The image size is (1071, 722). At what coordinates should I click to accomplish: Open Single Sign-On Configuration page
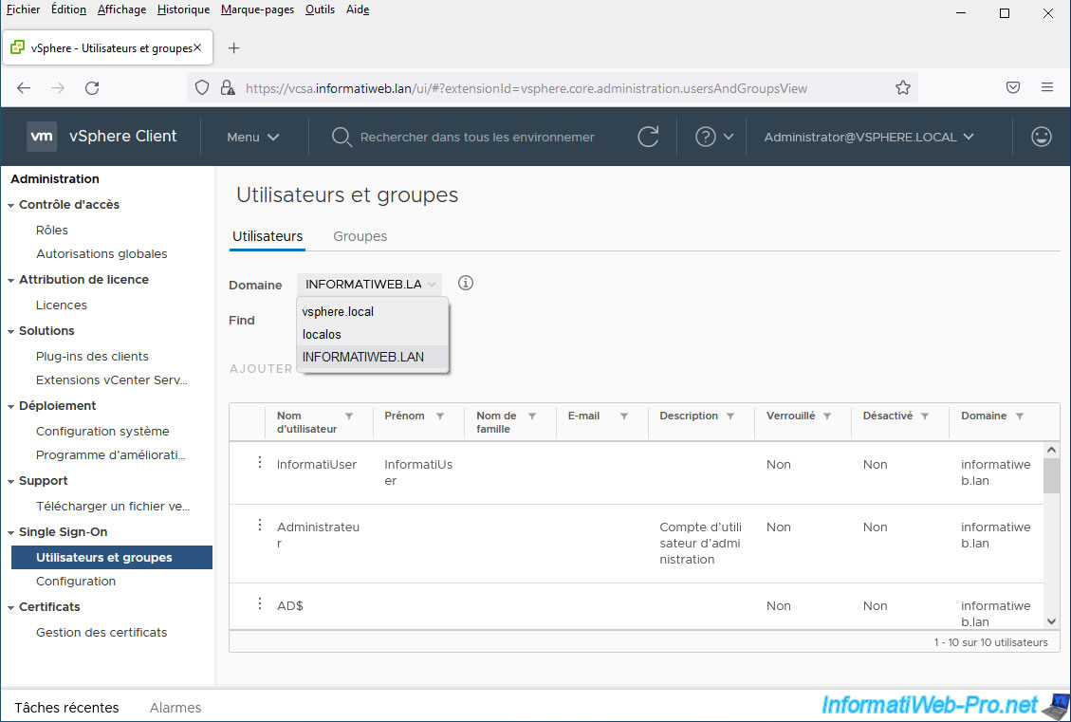[76, 582]
